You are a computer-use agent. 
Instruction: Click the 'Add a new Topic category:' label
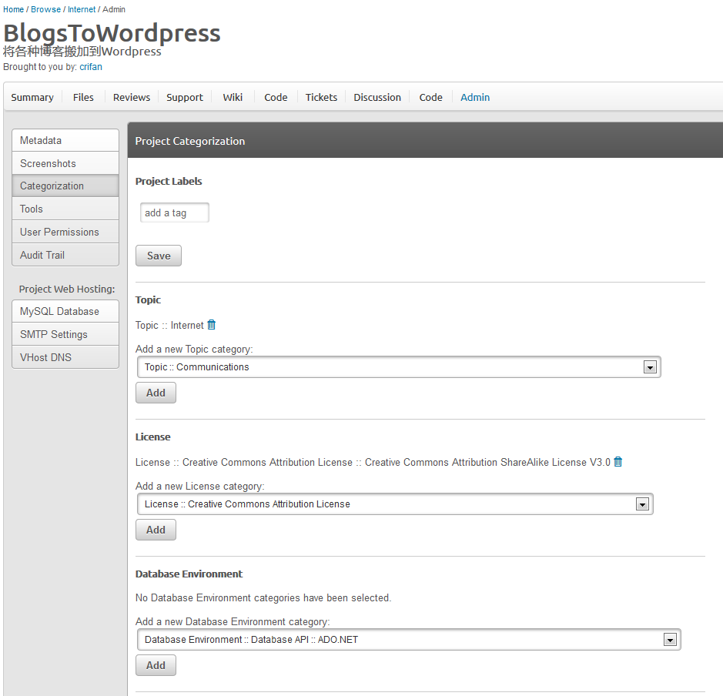[194, 349]
